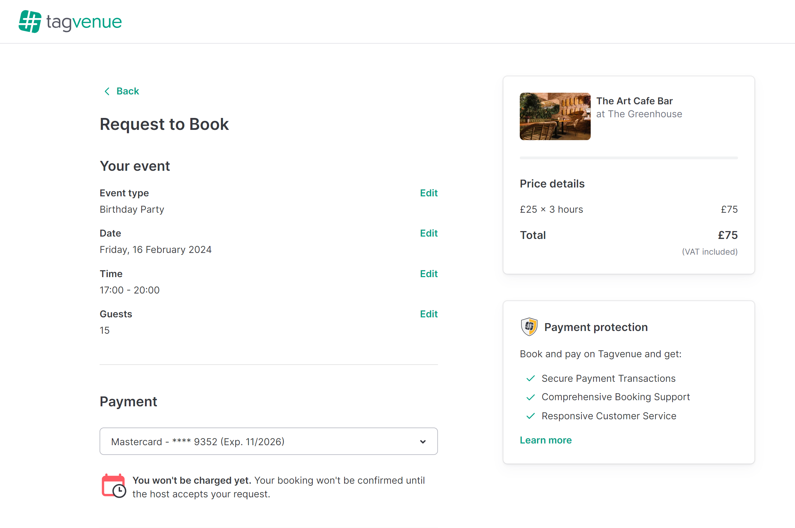Click the tagvenue wordmark text
Viewport: 795px width, 528px height.
[84, 22]
